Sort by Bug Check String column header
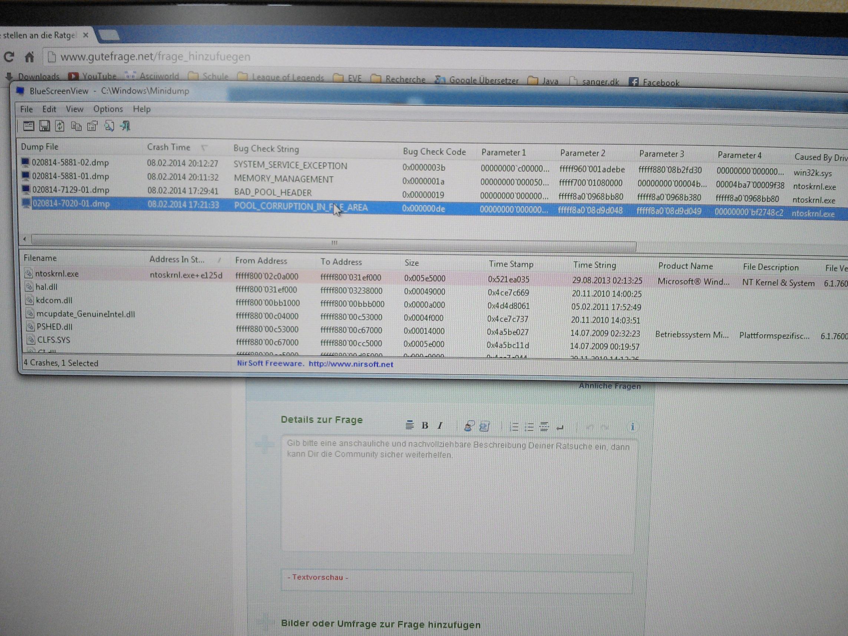 pyautogui.click(x=266, y=149)
